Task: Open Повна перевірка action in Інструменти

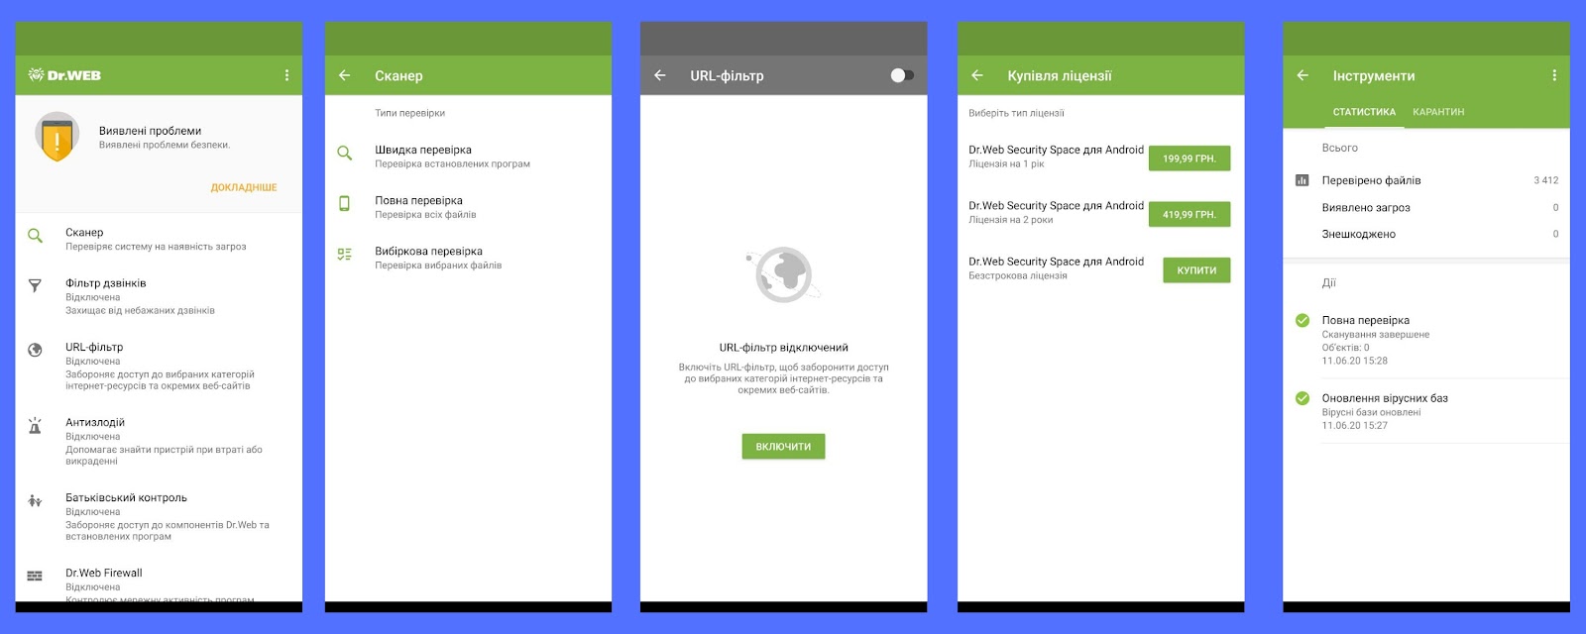Action: point(1426,340)
